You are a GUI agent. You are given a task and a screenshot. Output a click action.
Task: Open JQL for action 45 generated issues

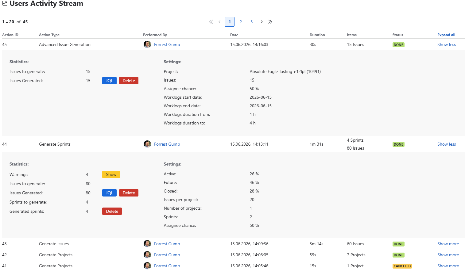point(109,81)
